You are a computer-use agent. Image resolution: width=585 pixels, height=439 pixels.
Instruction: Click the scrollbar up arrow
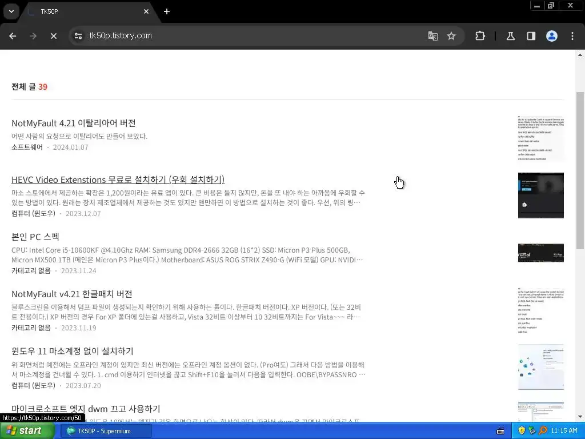tap(580, 55)
